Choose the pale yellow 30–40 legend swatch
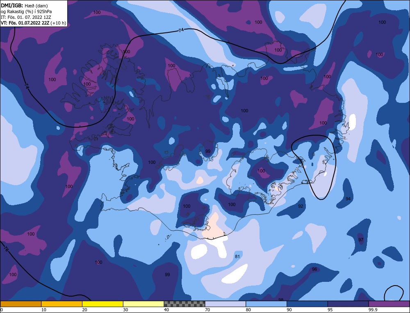This screenshot has width=410, height=313. tap(143, 304)
